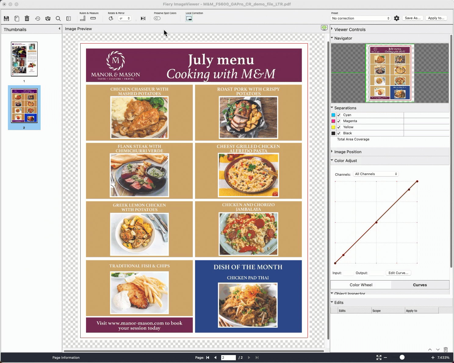Viewport: 454px width, 363px height.
Task: Click the Save floppy disk icon
Action: [6, 19]
